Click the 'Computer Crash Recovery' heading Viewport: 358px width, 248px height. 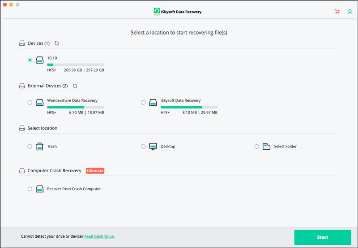[x=54, y=171]
